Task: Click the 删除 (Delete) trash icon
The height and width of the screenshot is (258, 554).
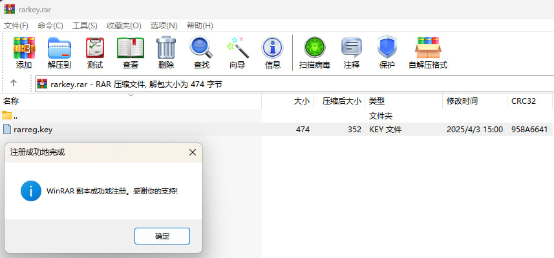Action: (x=166, y=48)
